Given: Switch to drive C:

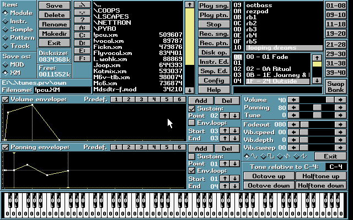Looking at the screenshot, I should coord(82,35).
